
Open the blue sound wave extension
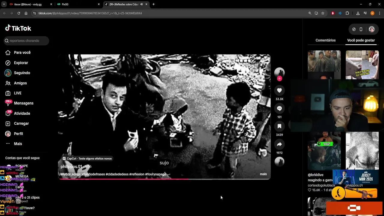(x=340, y=13)
